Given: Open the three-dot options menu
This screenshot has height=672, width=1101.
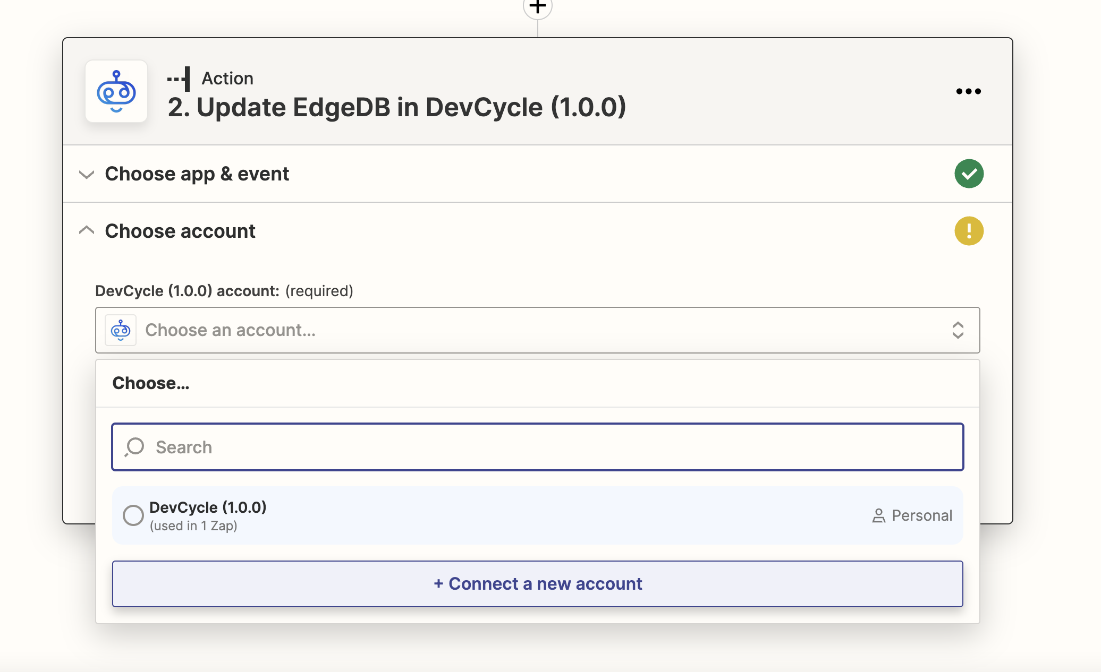Looking at the screenshot, I should click(x=968, y=91).
